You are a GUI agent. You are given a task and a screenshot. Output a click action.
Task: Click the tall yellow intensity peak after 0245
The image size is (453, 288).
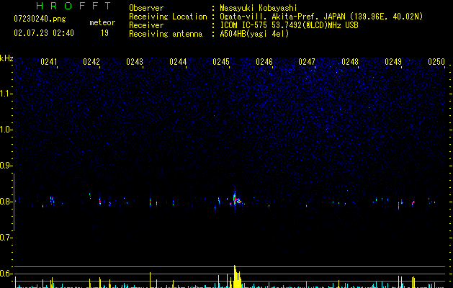click(237, 276)
